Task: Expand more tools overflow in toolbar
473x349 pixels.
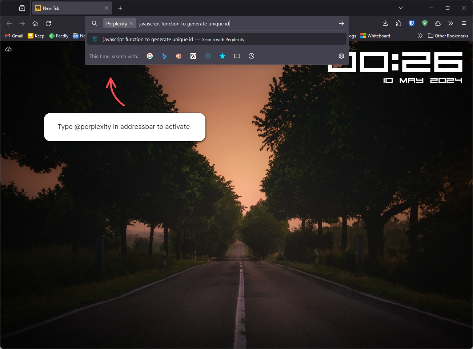Action: (x=451, y=24)
